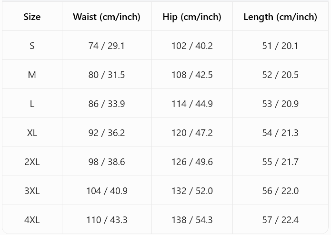Click length value 53 / 20.9
This screenshot has height=235, width=331.
pos(280,104)
